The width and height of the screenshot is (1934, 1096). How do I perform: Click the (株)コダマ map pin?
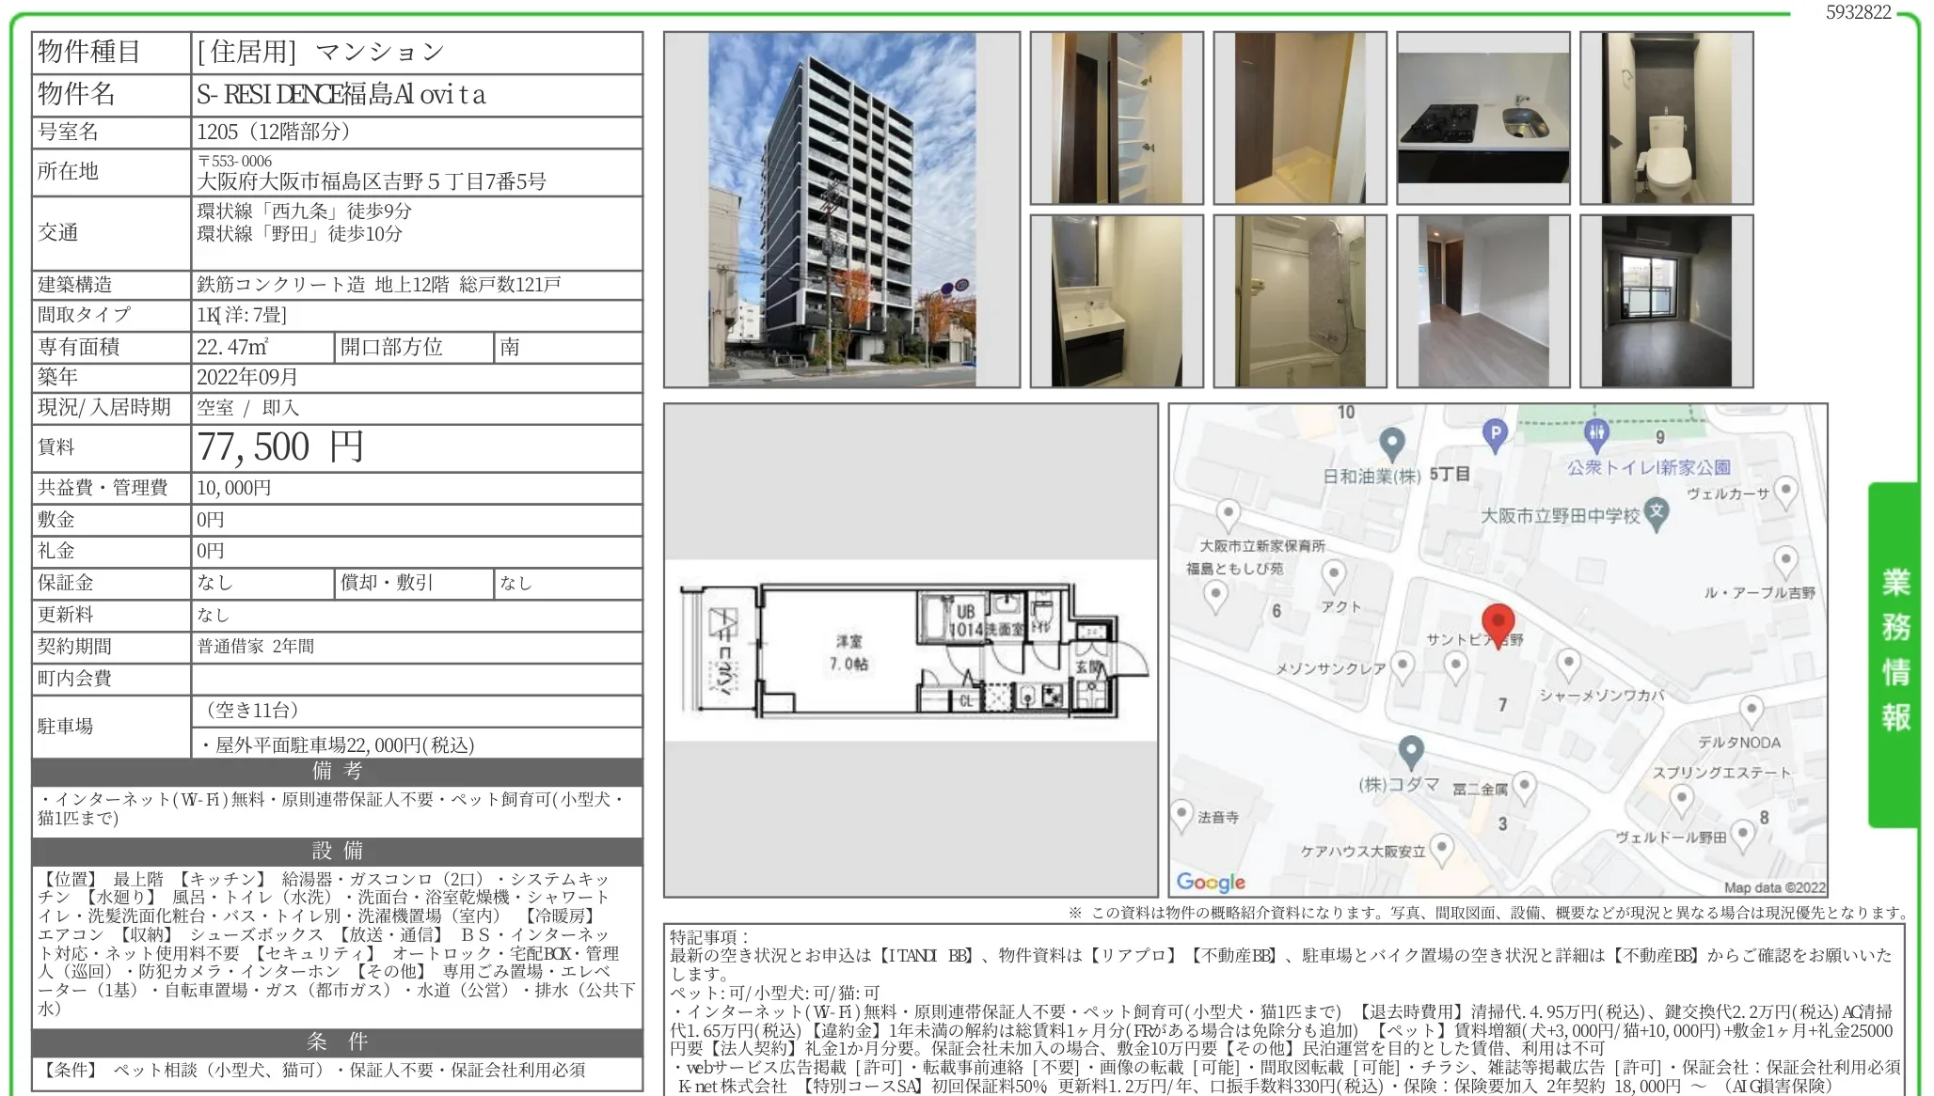pos(1411,750)
